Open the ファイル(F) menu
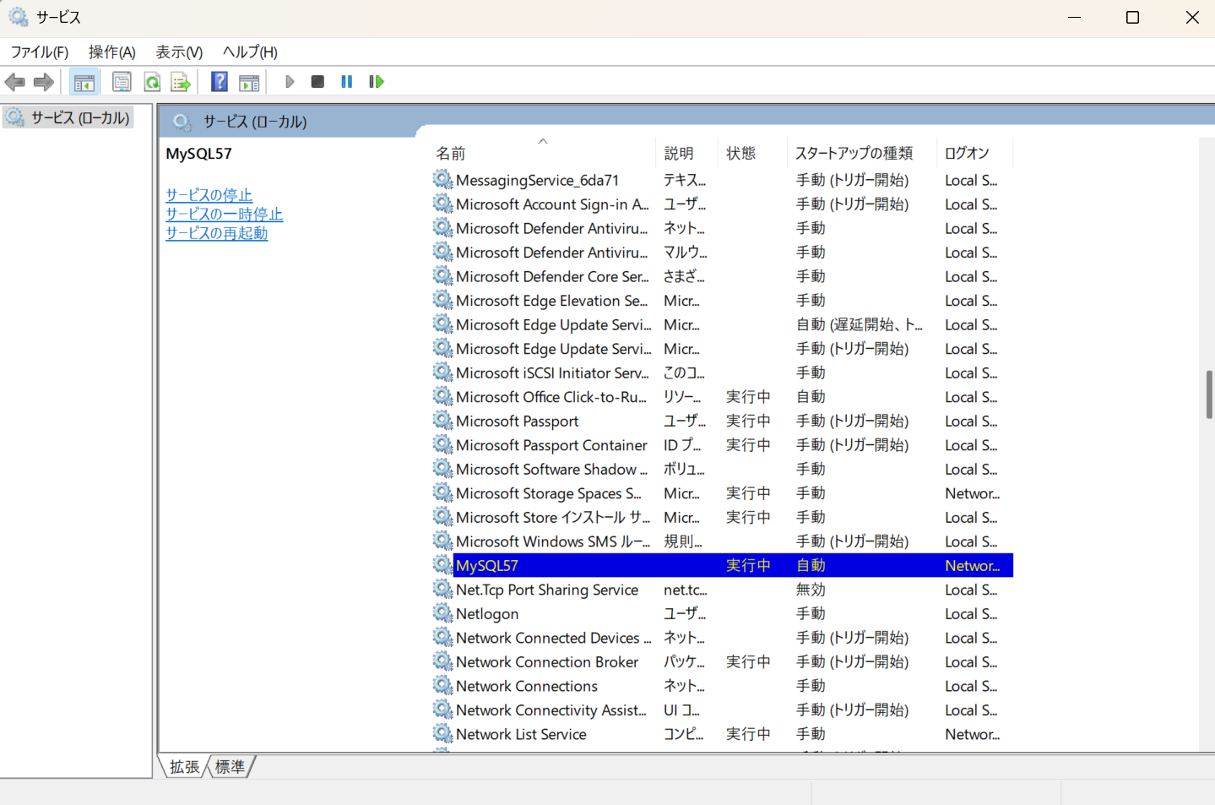 tap(39, 52)
